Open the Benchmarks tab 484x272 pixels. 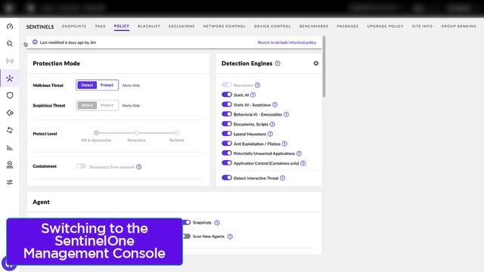314,26
